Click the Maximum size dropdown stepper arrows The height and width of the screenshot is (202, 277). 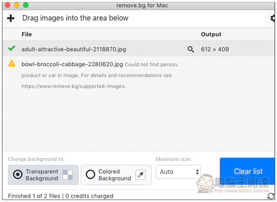pos(197,172)
